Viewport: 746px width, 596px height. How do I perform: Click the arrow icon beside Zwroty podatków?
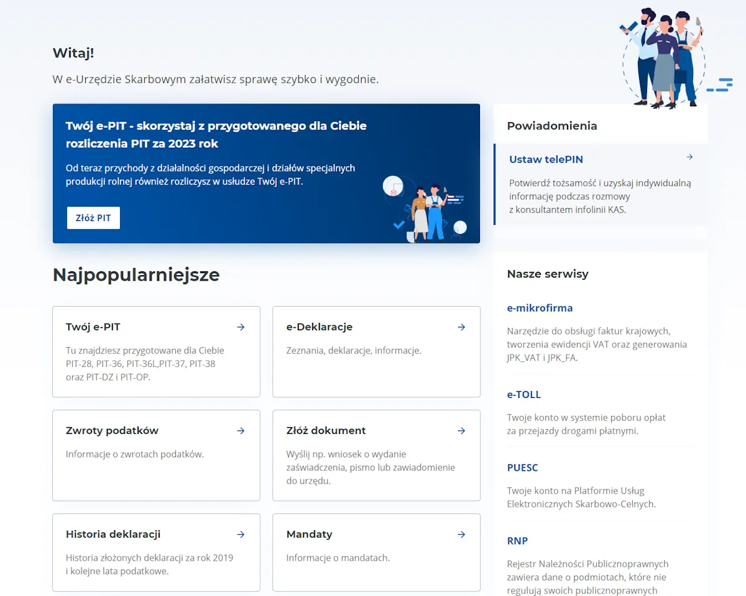pos(241,431)
